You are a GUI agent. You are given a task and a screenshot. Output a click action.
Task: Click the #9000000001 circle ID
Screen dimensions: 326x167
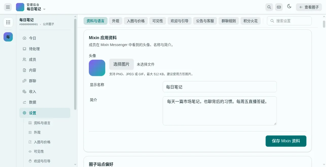[29, 24]
